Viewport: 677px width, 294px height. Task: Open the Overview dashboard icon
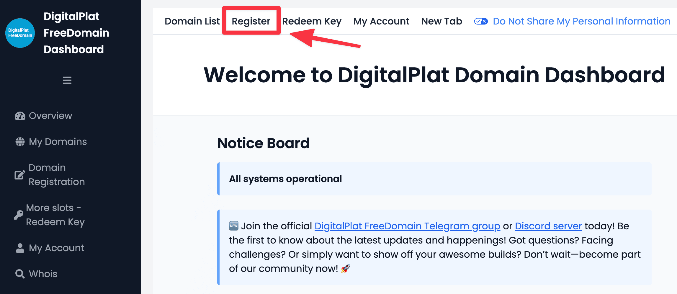[x=19, y=116]
